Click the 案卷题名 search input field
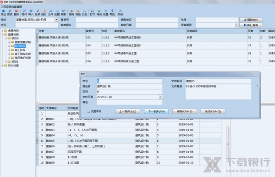 (x=97, y=25)
